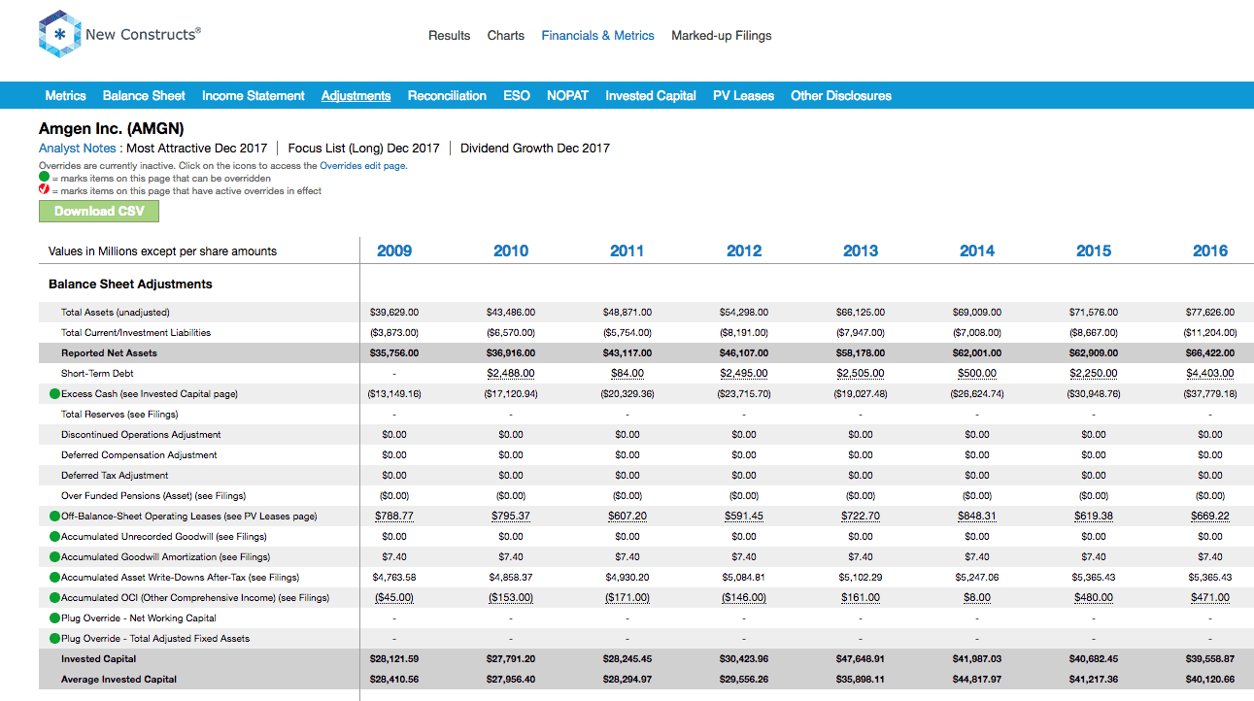The image size is (1254, 701).
Task: Open the NOPAT tab
Action: click(567, 96)
